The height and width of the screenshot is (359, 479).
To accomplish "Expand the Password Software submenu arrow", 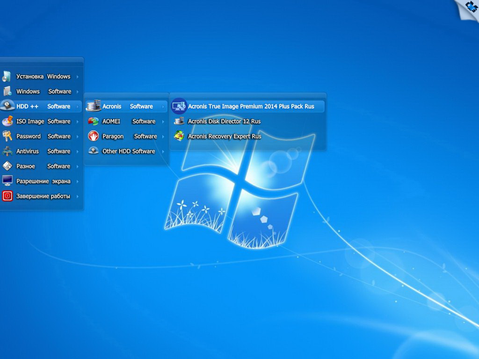I will click(78, 136).
